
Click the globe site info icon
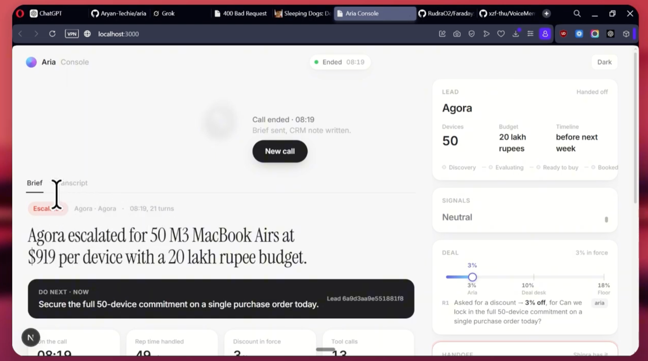point(87,34)
